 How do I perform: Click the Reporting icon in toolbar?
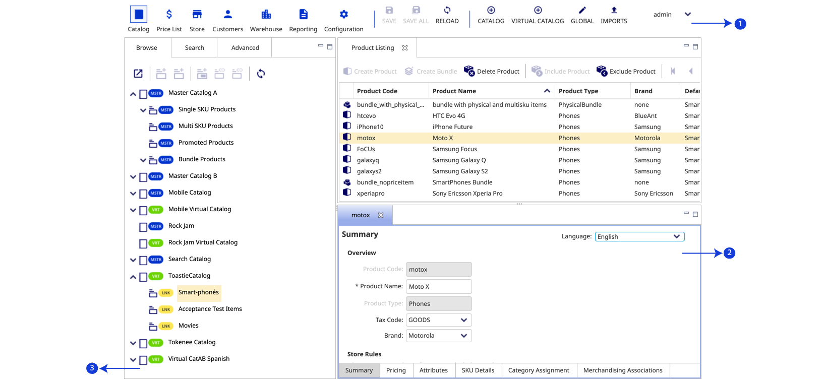(303, 15)
